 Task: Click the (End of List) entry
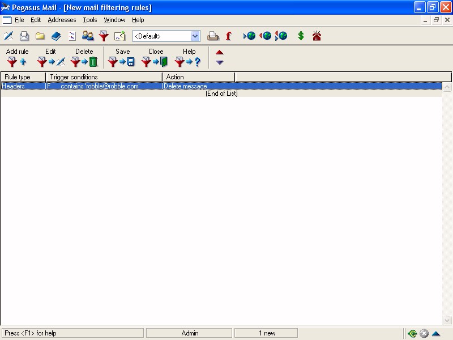221,93
